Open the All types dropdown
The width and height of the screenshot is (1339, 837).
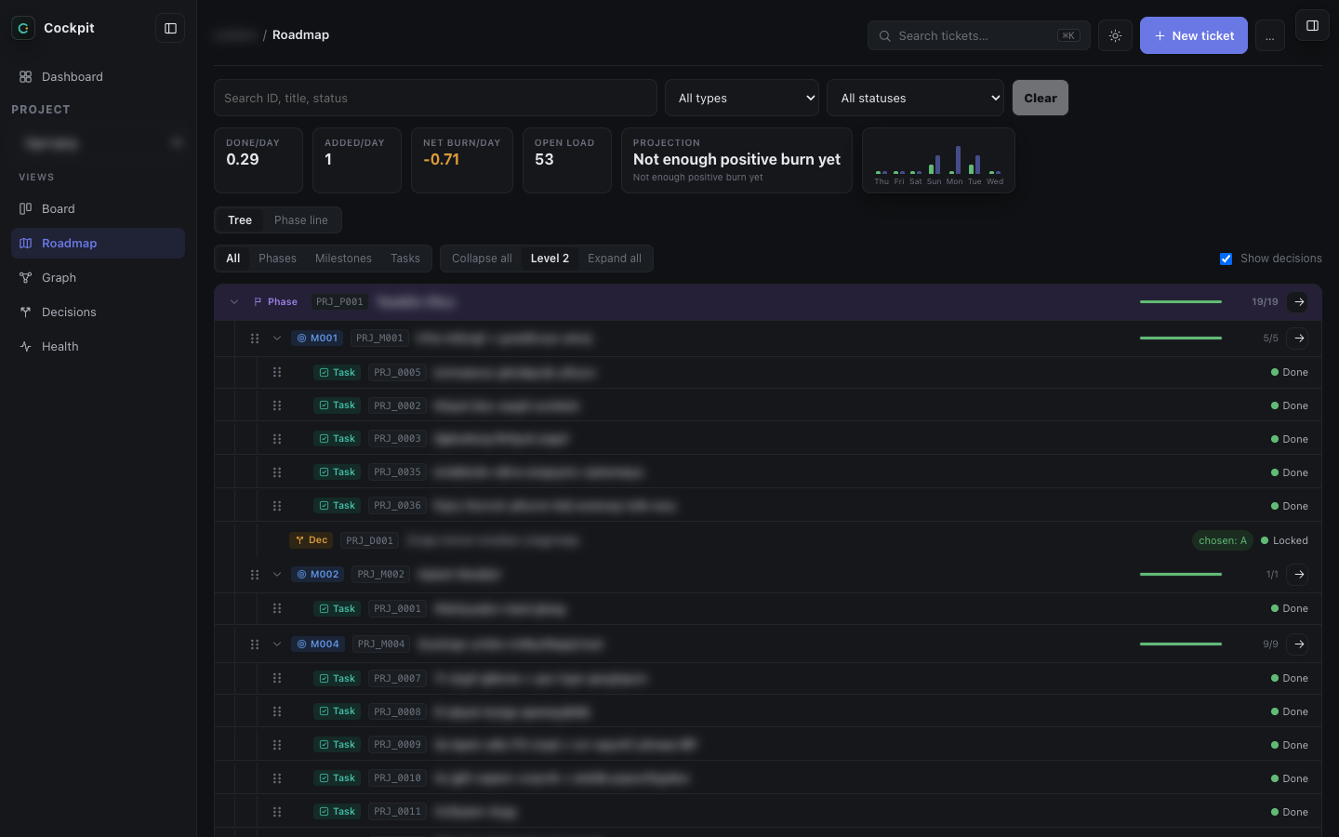tap(742, 98)
